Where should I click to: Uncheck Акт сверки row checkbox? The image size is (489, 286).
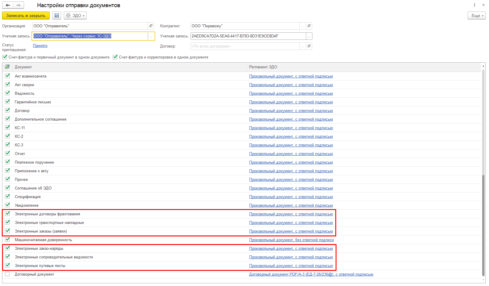(x=7, y=85)
